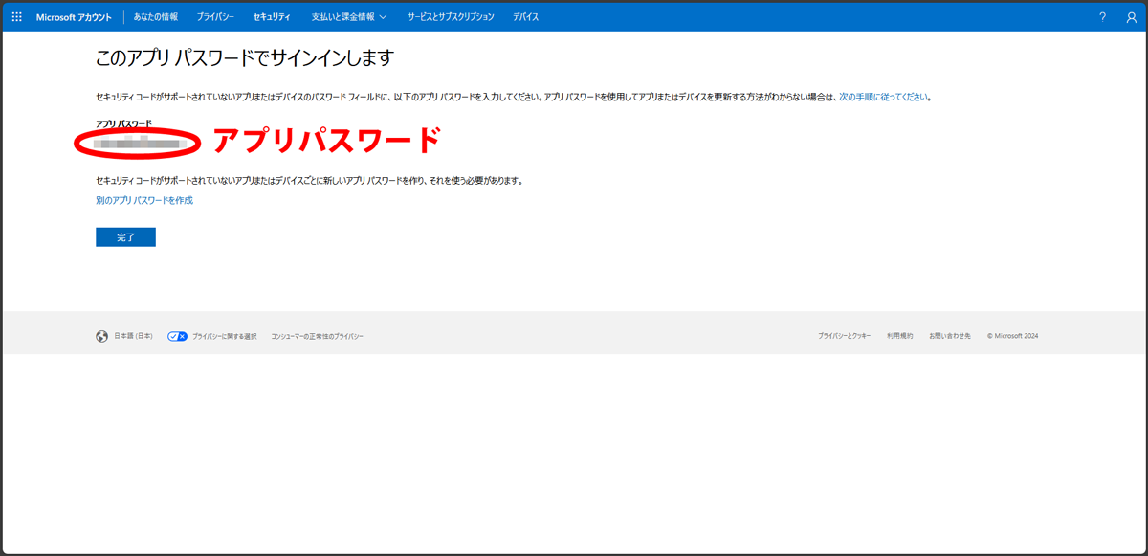1148x556 pixels.
Task: Follow the 次の手順に従ってください link
Action: pos(884,97)
